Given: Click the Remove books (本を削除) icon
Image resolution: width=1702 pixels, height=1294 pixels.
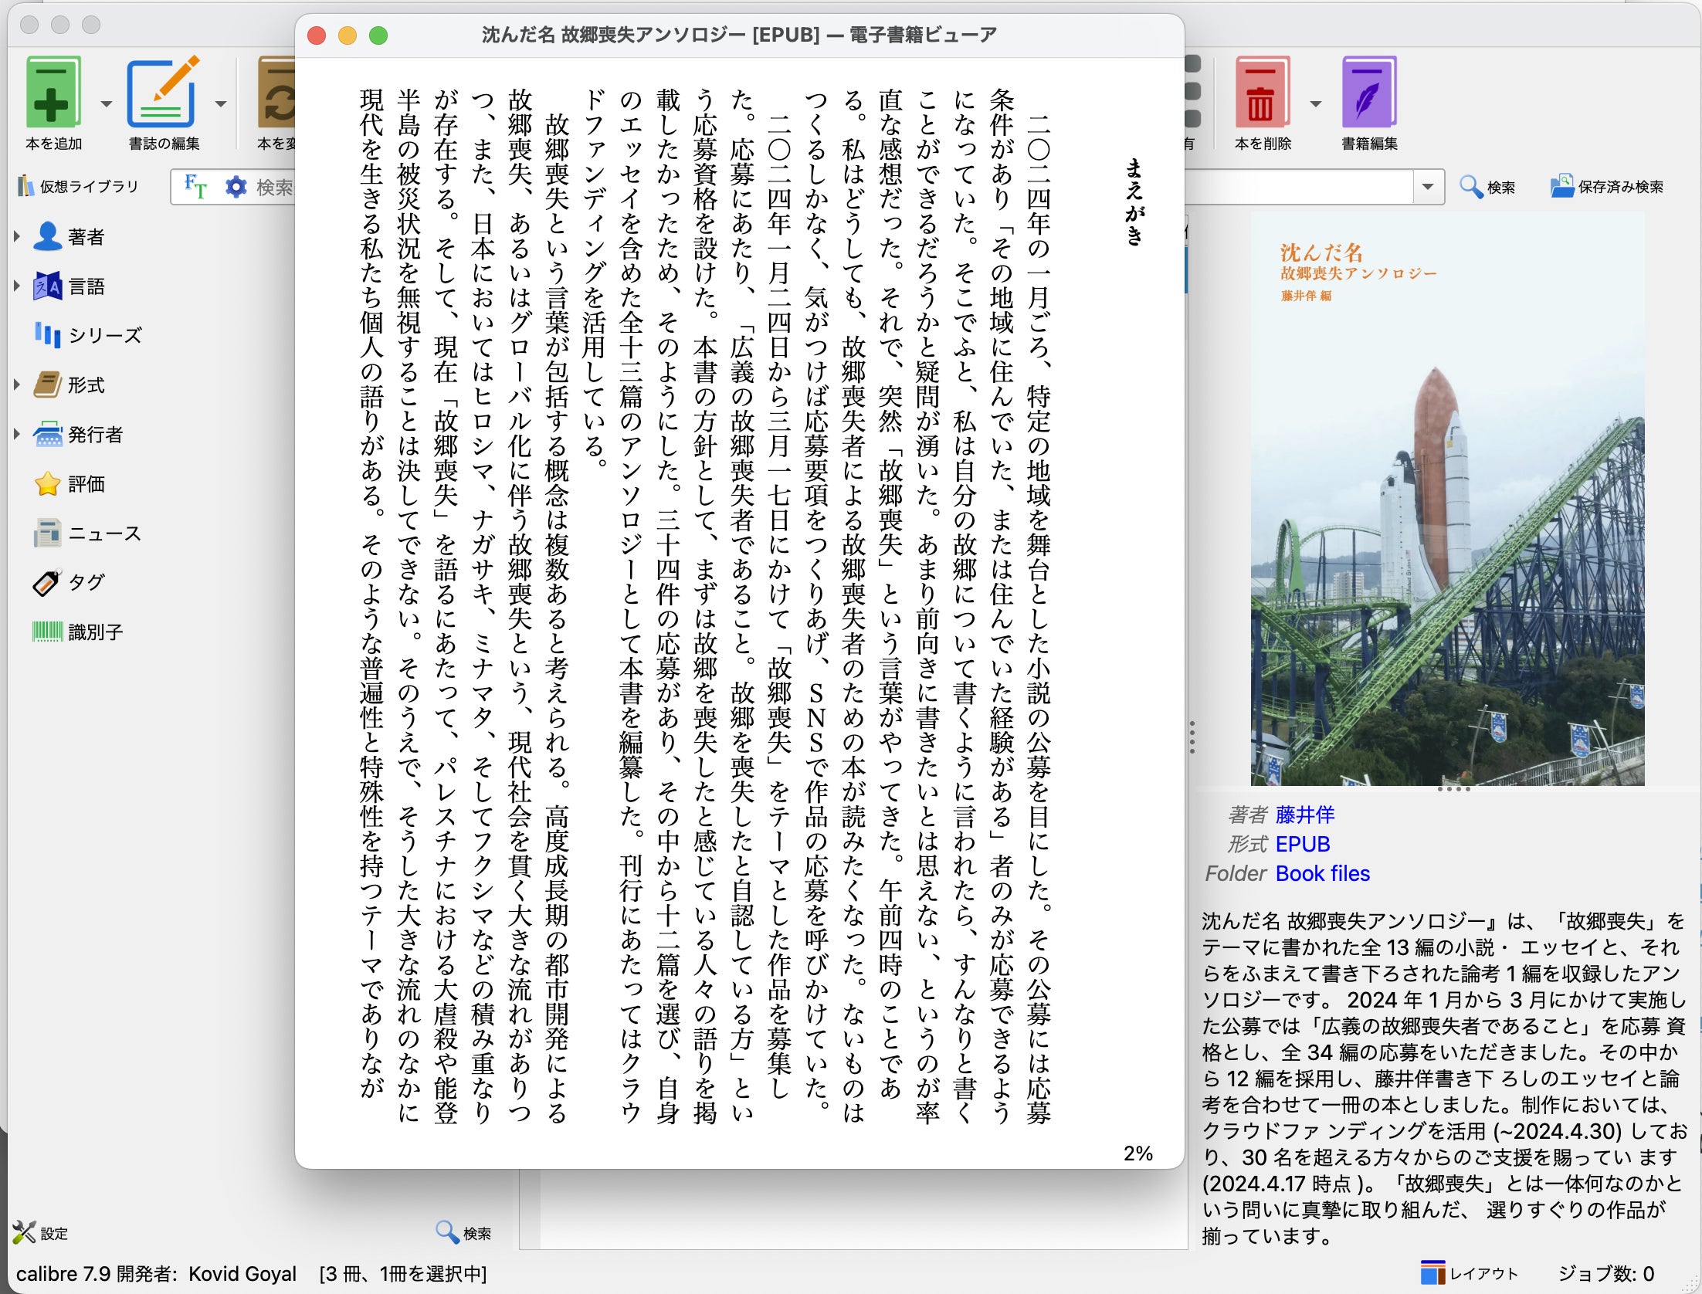Looking at the screenshot, I should click(x=1262, y=93).
